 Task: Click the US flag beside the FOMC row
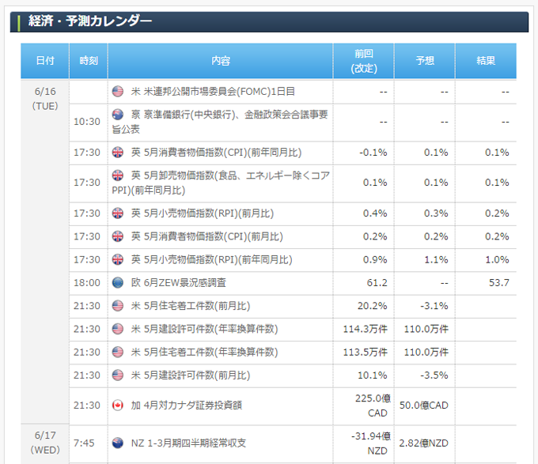coord(119,91)
